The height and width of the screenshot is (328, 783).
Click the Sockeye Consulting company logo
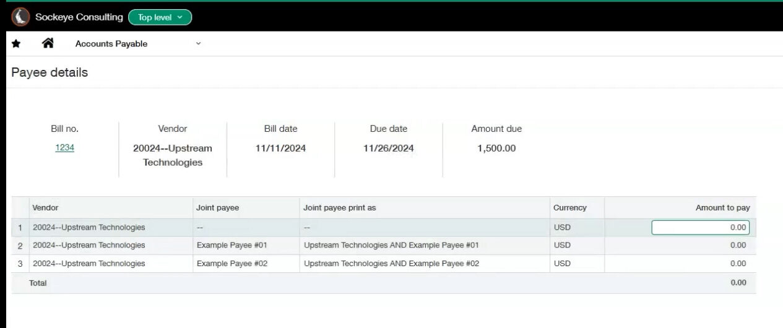click(x=20, y=17)
